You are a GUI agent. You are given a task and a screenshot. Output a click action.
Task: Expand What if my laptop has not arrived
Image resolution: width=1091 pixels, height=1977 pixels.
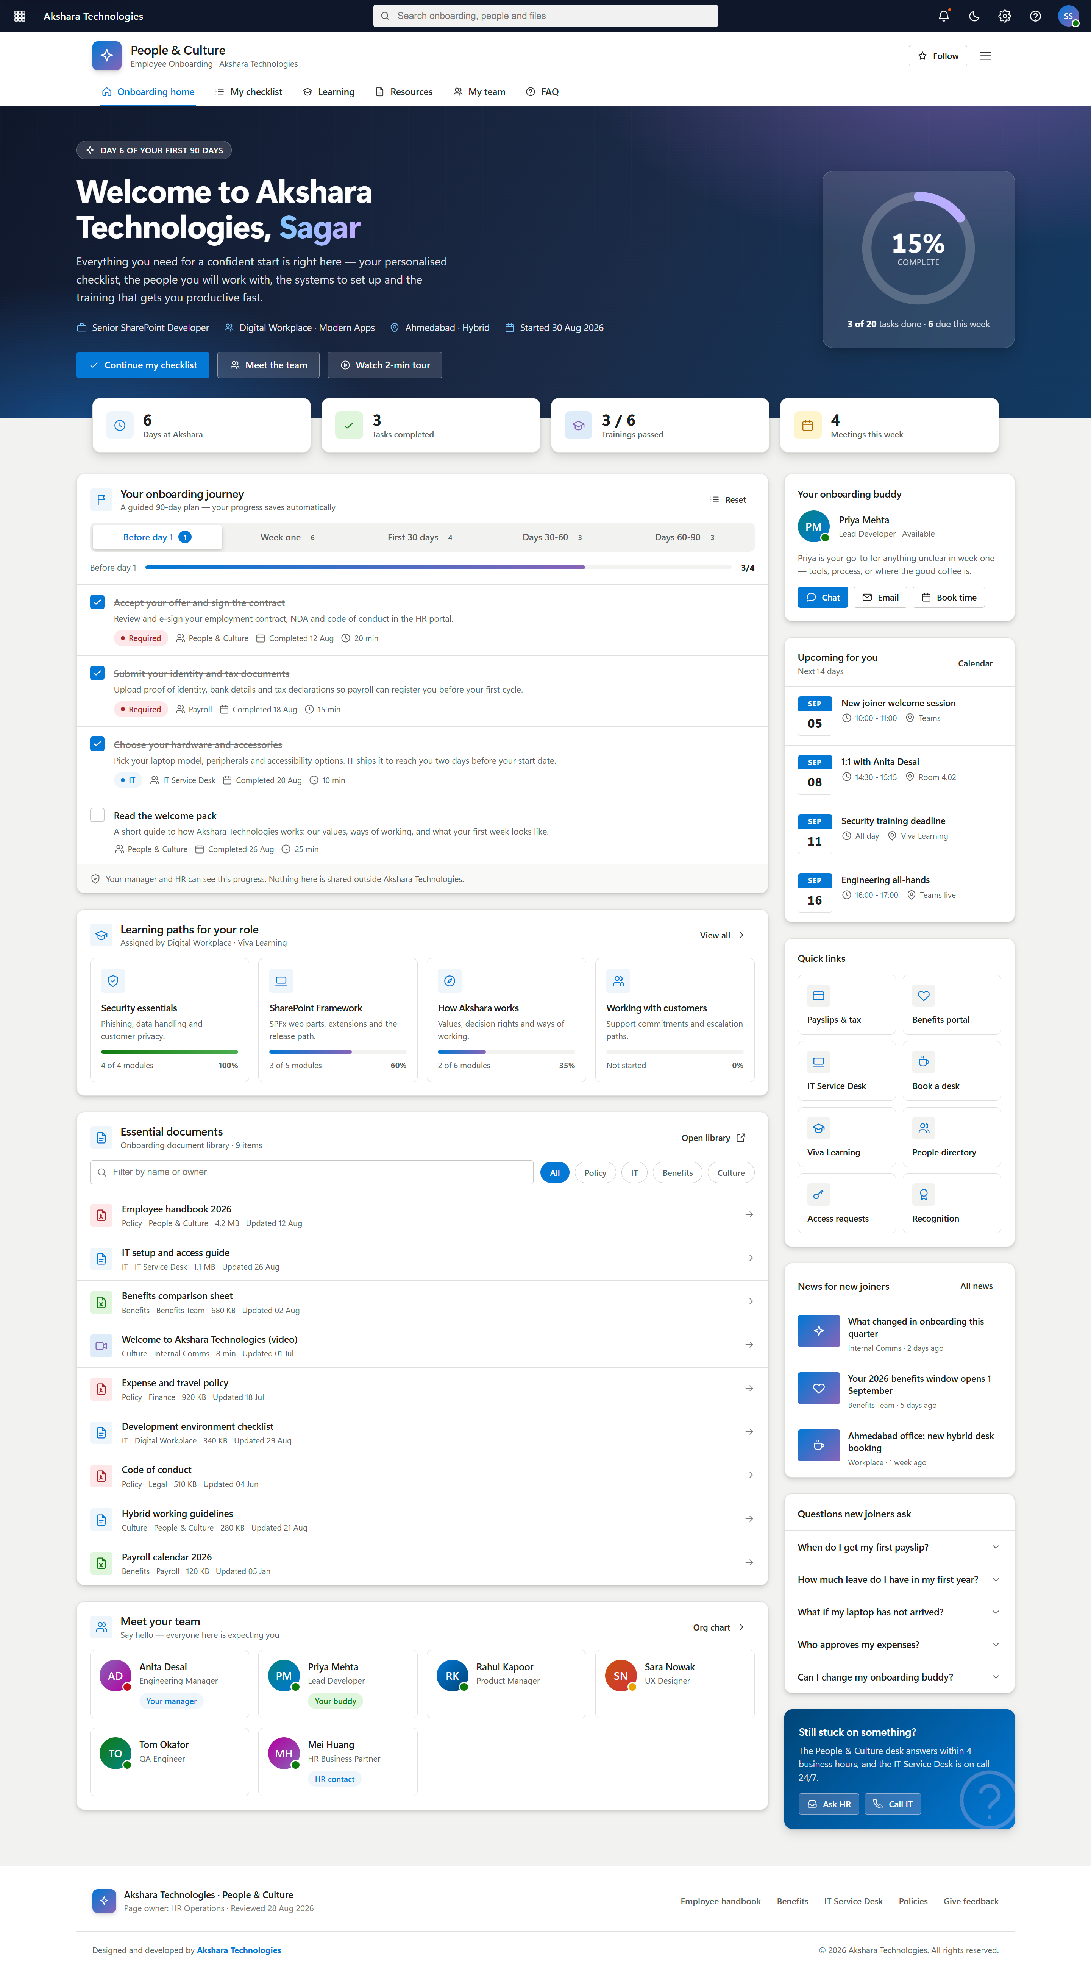click(899, 1612)
